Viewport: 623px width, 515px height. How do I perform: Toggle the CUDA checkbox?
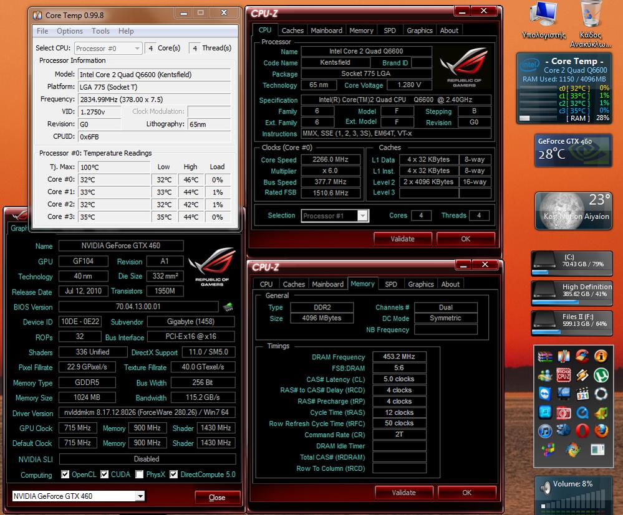coord(105,475)
